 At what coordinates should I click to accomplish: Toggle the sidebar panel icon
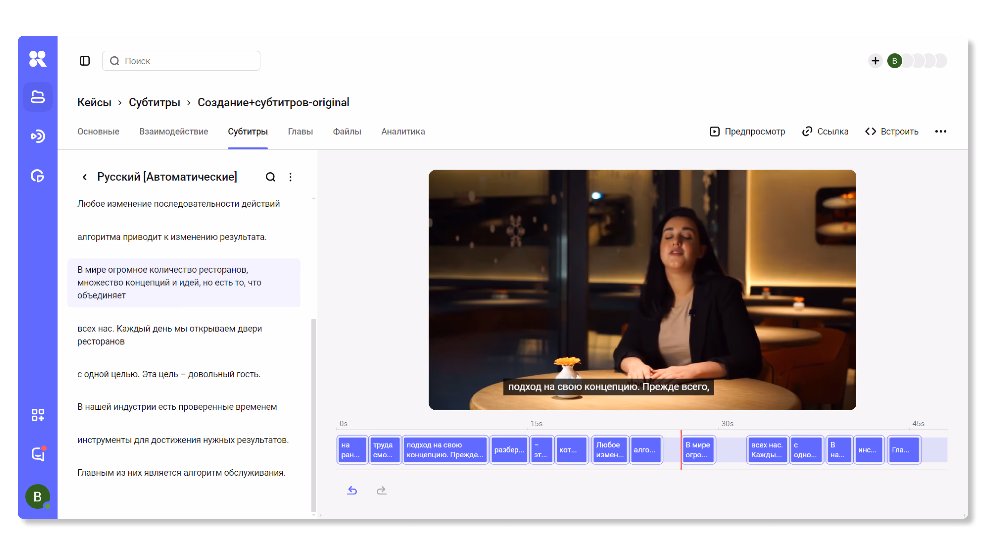point(84,61)
